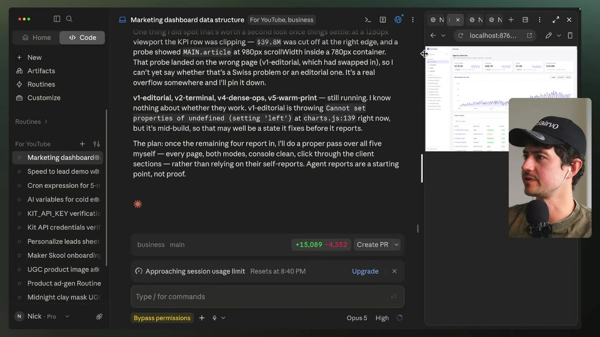Click the Bypass permissions mode button
The width and height of the screenshot is (600, 337).
(x=162, y=318)
